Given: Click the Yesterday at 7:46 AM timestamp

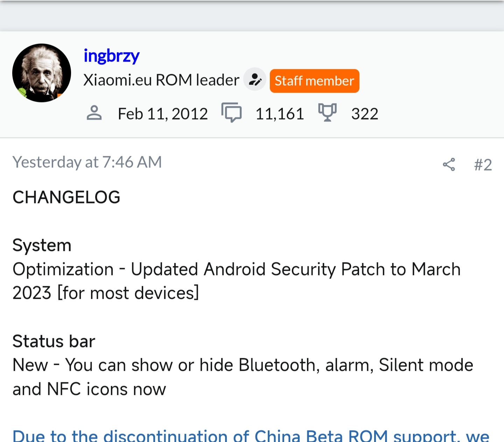Looking at the screenshot, I should (x=87, y=162).
